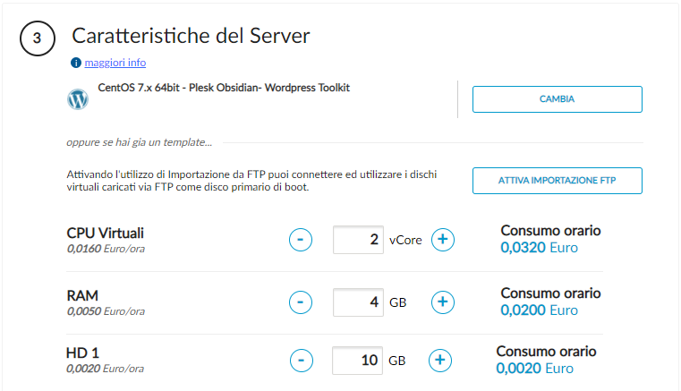Decrease RAM with the minus icon
The image size is (681, 391).
(x=302, y=302)
